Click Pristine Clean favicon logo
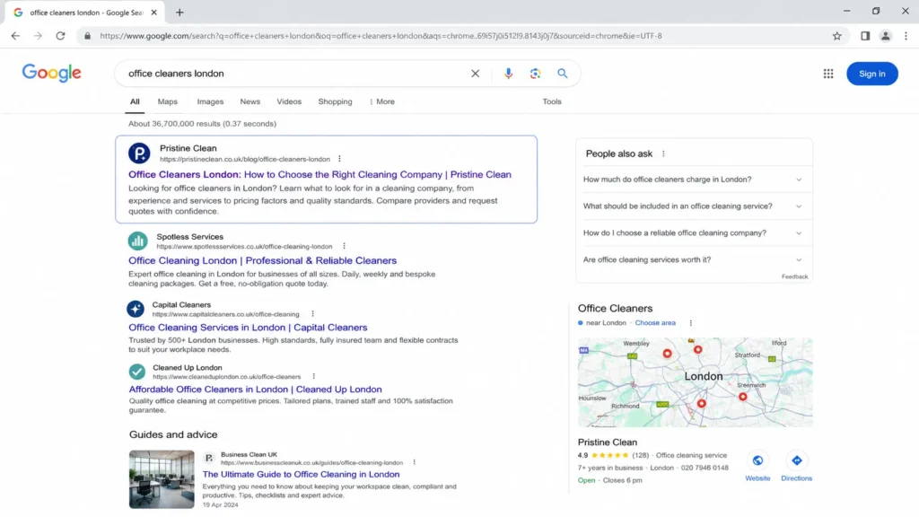 click(x=139, y=153)
